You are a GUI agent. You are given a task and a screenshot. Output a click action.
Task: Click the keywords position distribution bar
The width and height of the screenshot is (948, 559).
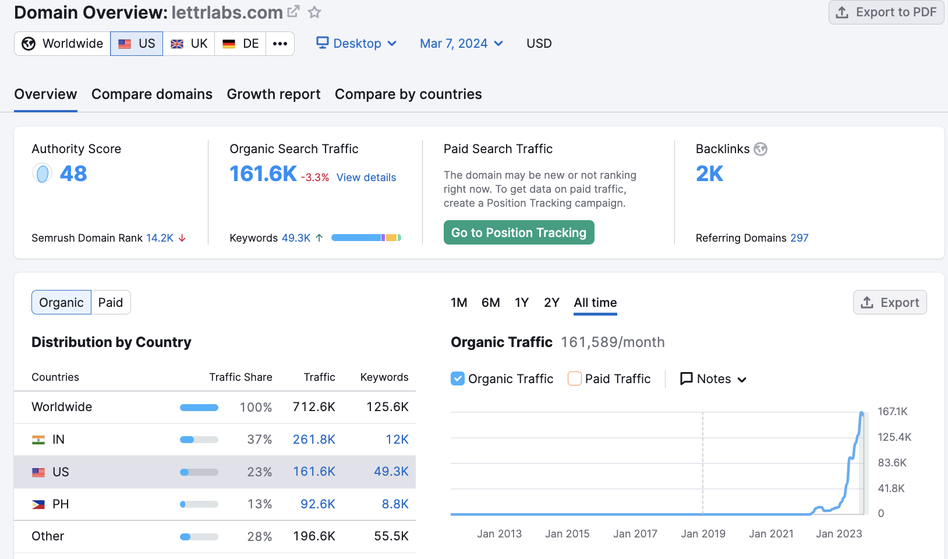click(366, 238)
